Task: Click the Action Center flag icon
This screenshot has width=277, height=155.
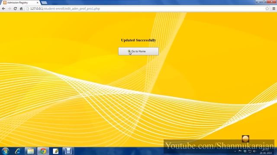Action: pyautogui.click(x=240, y=151)
